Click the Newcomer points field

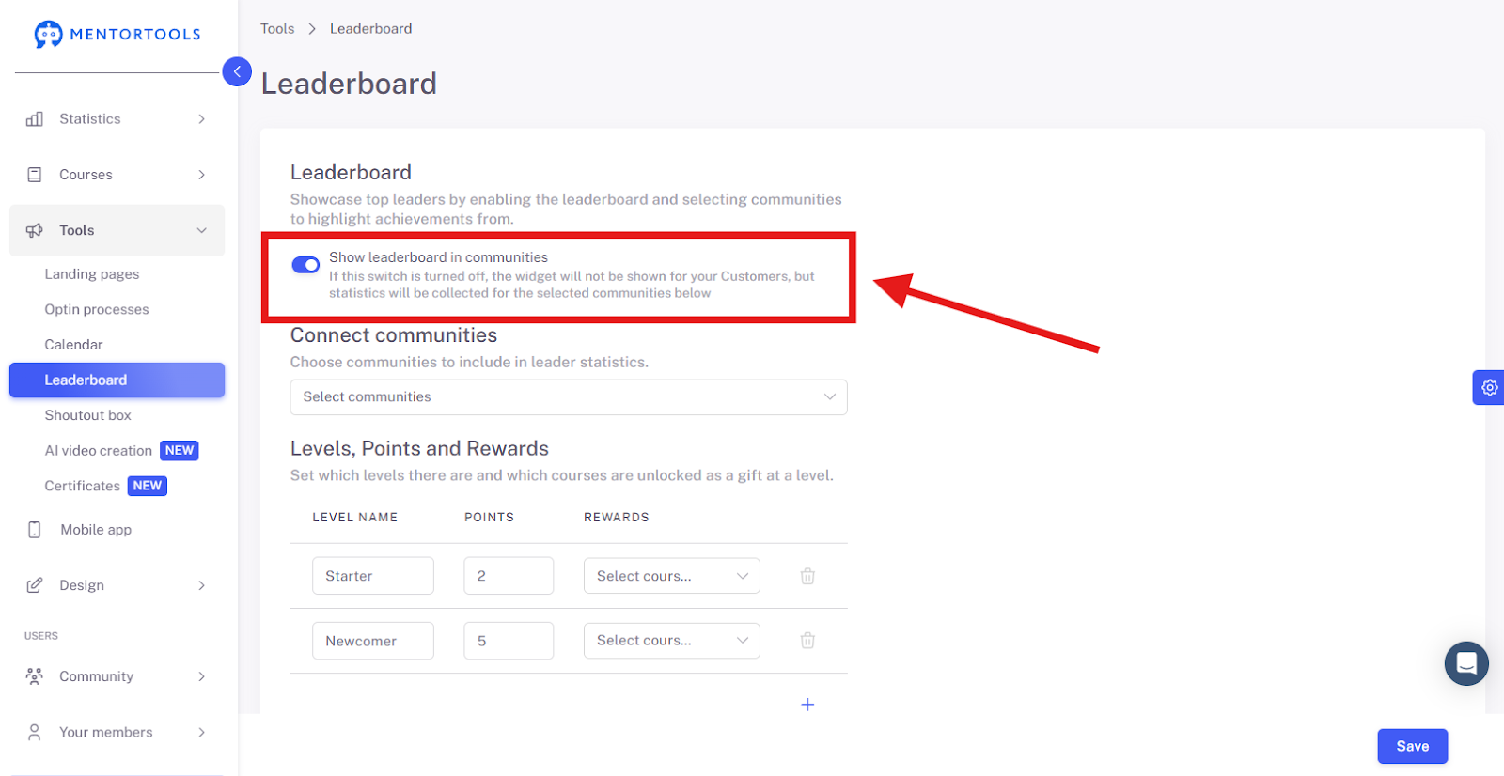[x=509, y=641]
